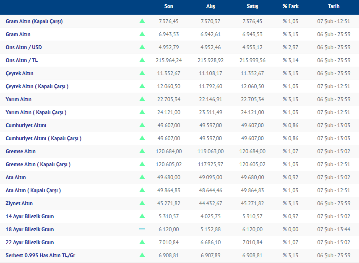
Task: Click the Satış column header
Action: pos(252,7)
